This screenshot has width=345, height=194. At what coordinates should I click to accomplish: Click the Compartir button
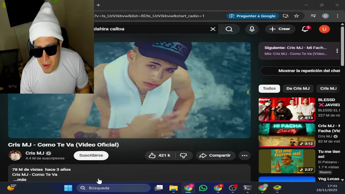215,155
